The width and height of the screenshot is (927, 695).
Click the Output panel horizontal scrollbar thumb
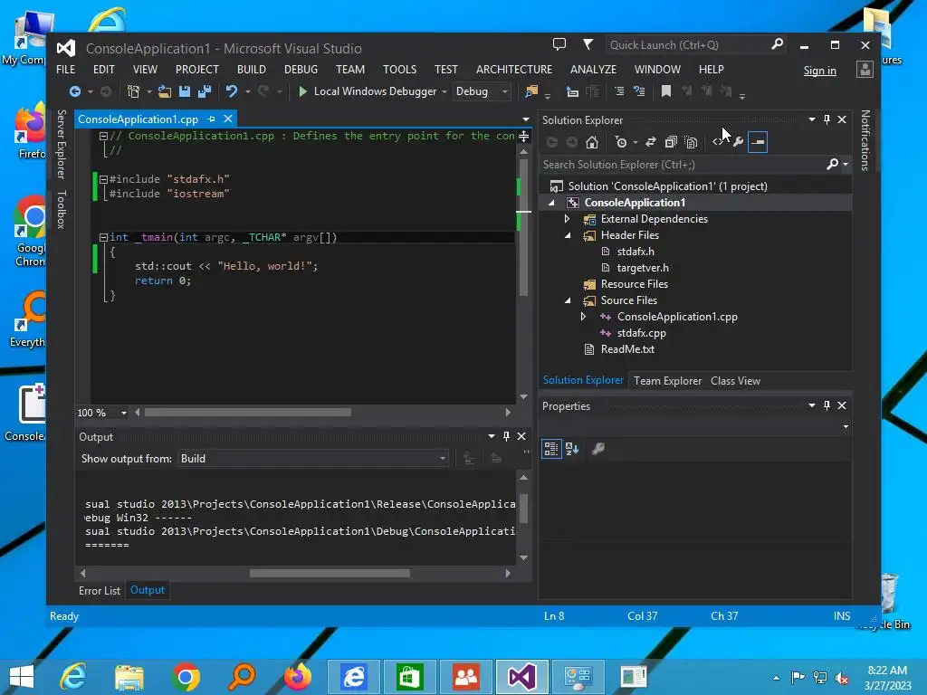tap(330, 573)
